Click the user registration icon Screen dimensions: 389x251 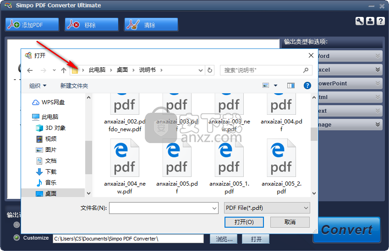tap(370, 21)
